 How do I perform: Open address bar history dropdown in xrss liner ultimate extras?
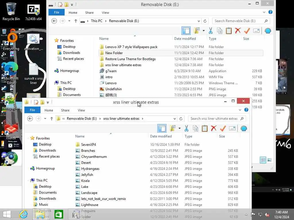click(175, 119)
